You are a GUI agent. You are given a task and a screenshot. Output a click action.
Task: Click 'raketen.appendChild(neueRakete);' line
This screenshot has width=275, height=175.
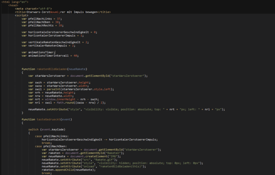(x=69, y=170)
